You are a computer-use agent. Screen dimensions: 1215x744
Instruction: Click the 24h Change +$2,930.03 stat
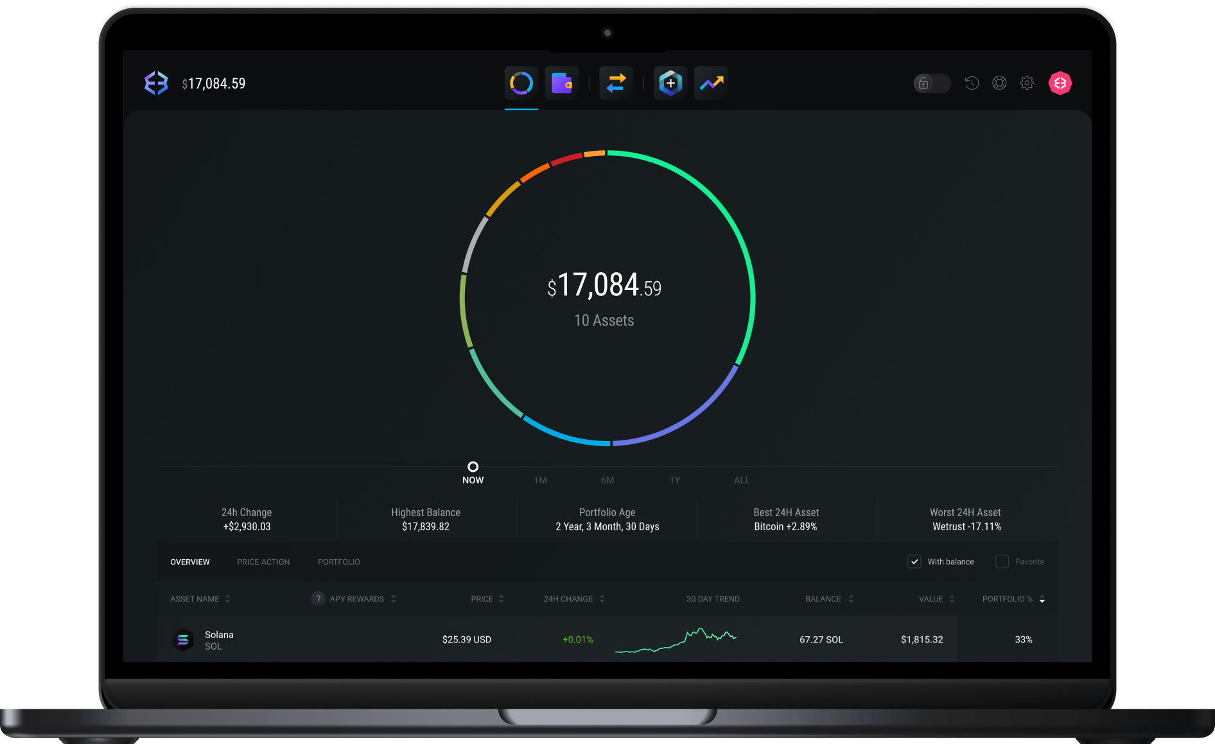tap(247, 519)
